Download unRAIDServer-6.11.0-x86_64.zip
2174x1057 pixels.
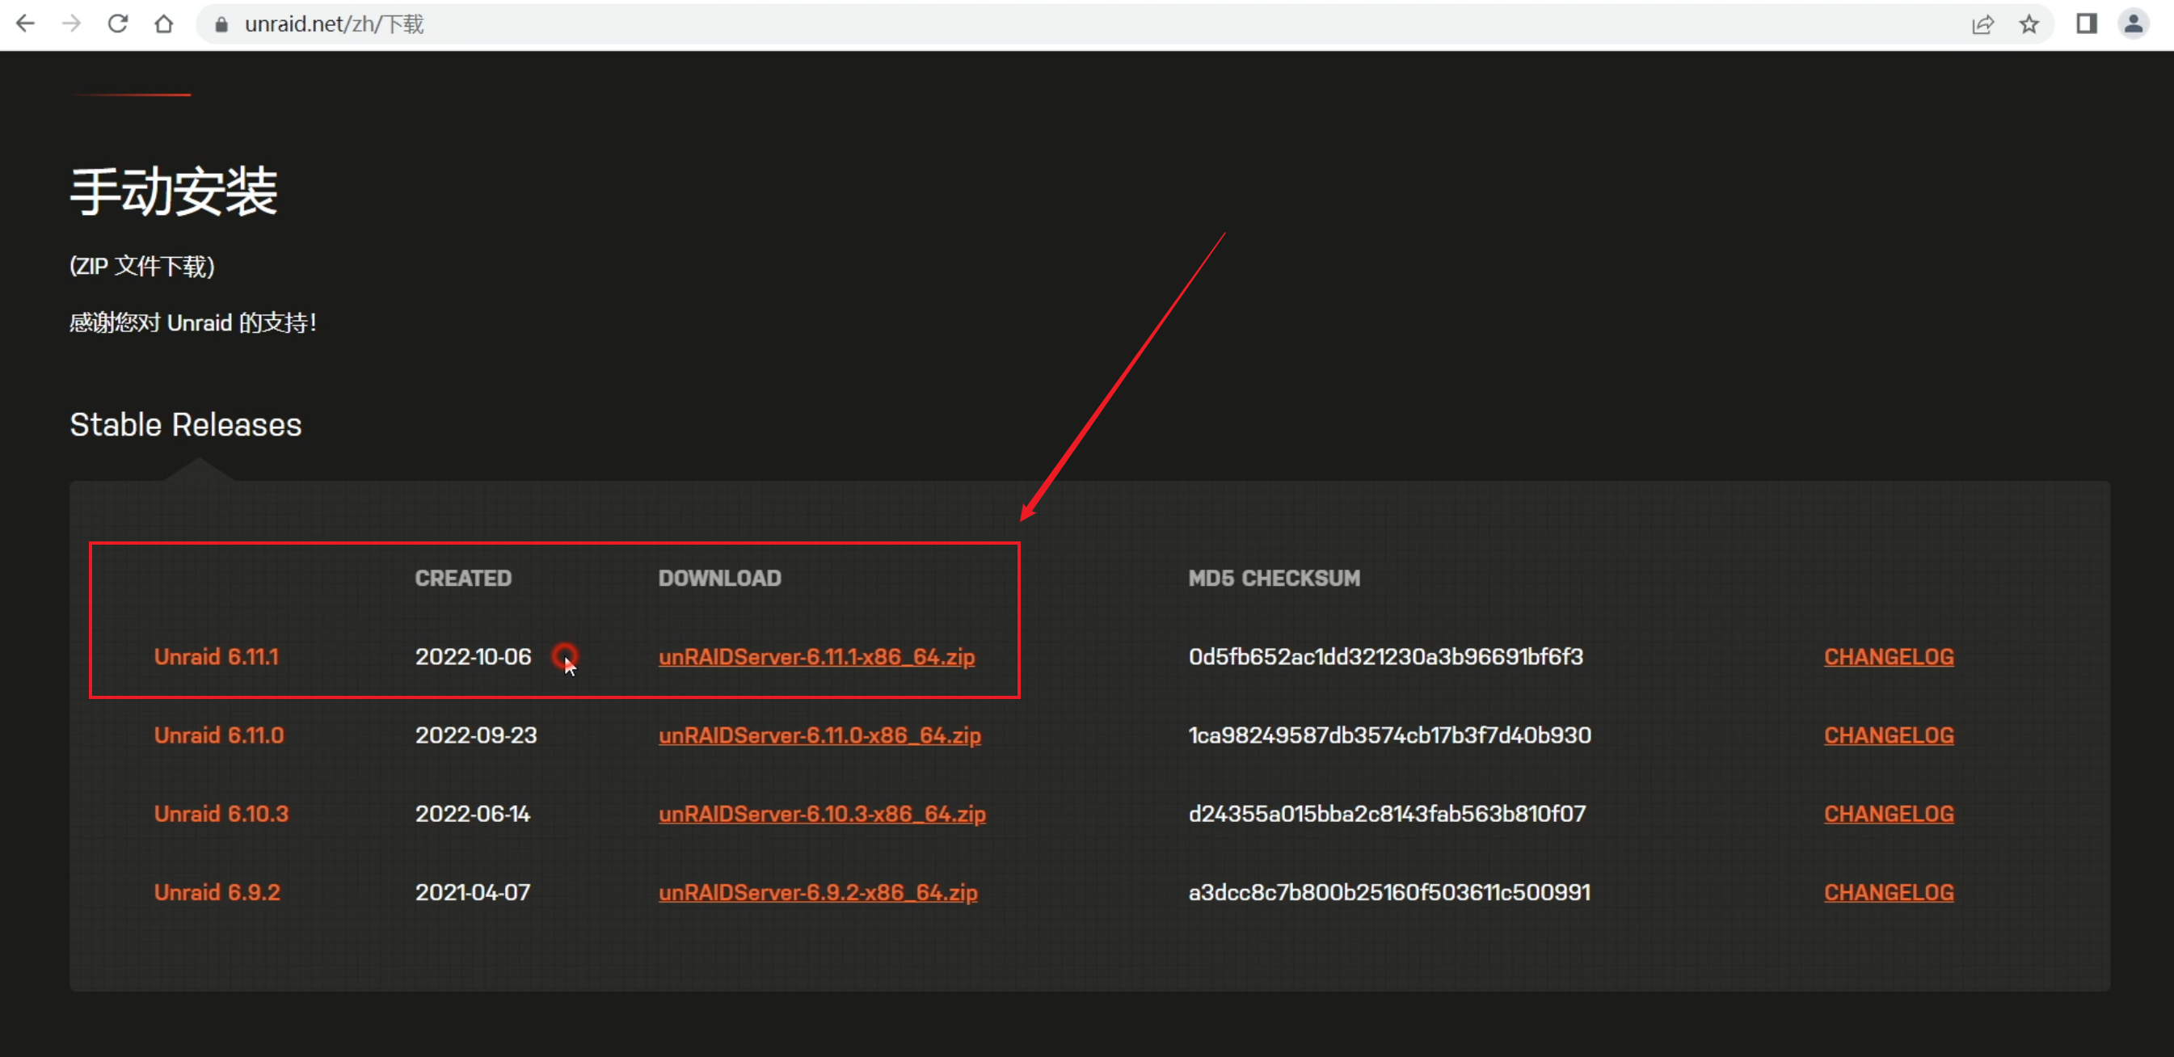(x=819, y=735)
